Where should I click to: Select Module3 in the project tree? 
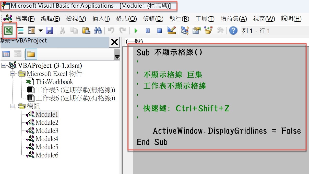click(47, 131)
